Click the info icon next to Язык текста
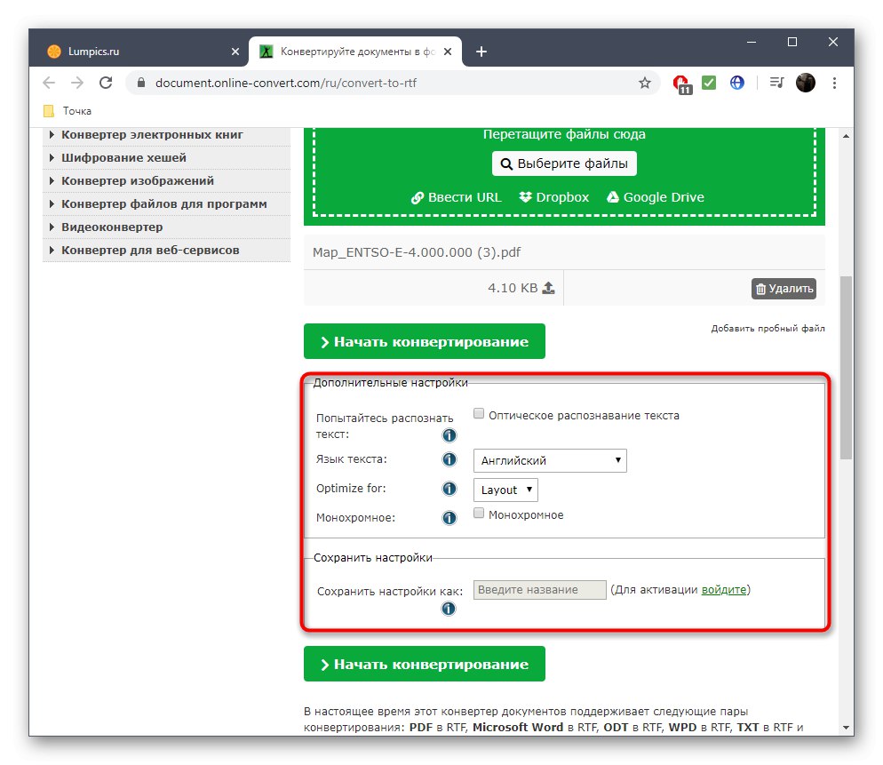This screenshot has width=883, height=765. [449, 459]
